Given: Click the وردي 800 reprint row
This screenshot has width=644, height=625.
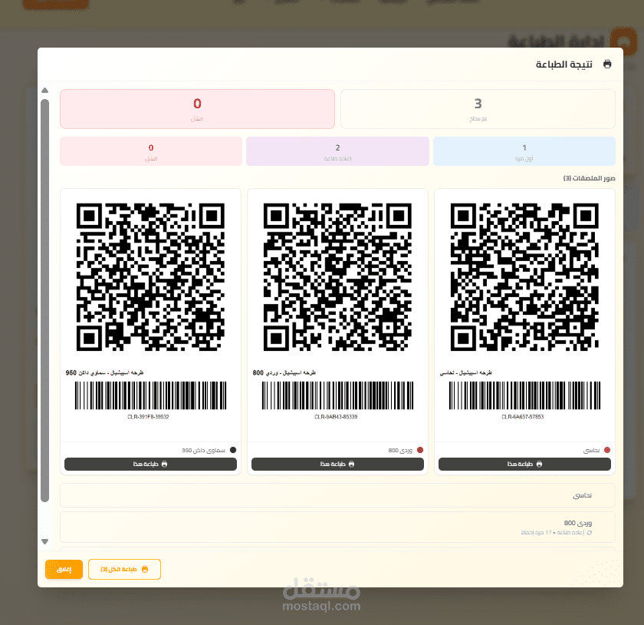Looking at the screenshot, I should click(337, 527).
